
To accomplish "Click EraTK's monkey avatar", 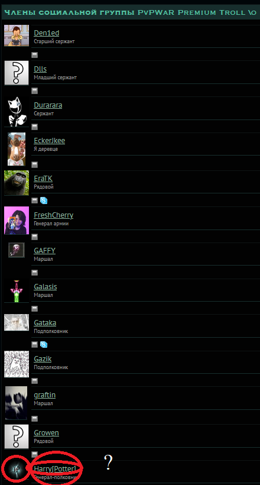I will pyautogui.click(x=17, y=183).
